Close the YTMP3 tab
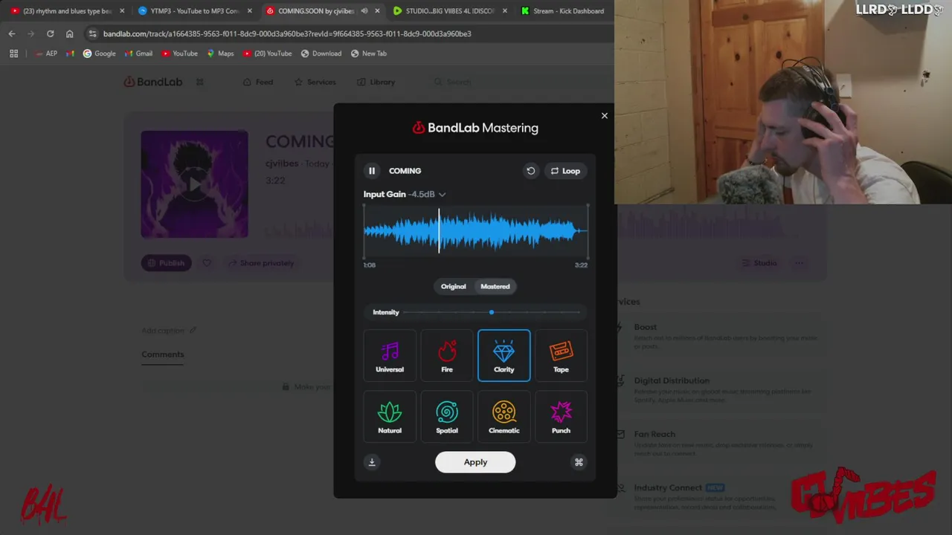Viewport: 952px width, 535px height. (x=249, y=11)
